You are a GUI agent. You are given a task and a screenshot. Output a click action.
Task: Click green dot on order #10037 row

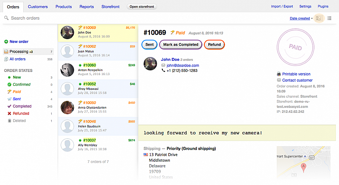(x=80, y=140)
